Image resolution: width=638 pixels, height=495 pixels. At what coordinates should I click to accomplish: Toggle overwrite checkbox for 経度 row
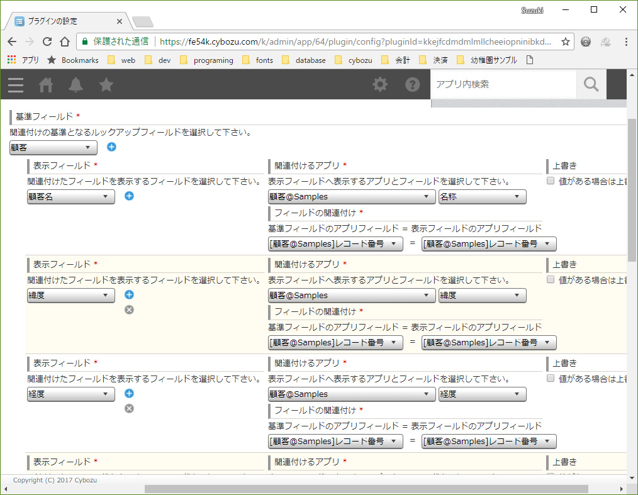(551, 378)
